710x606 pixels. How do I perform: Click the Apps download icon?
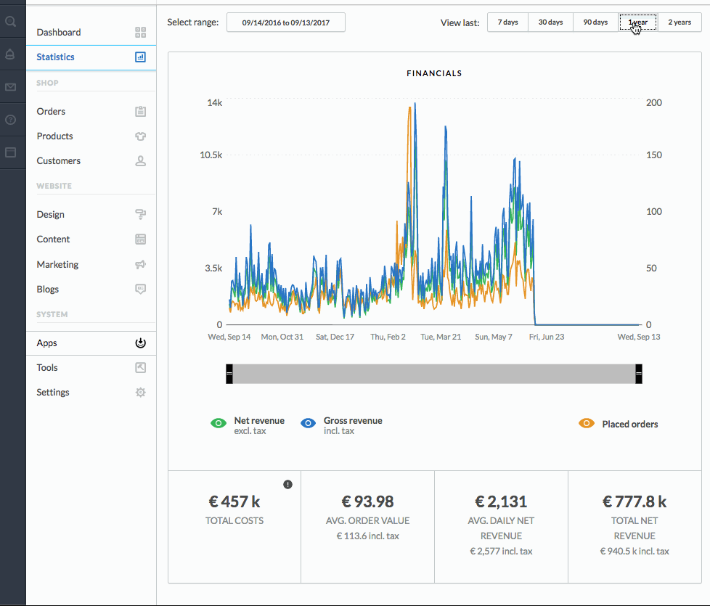pos(140,343)
